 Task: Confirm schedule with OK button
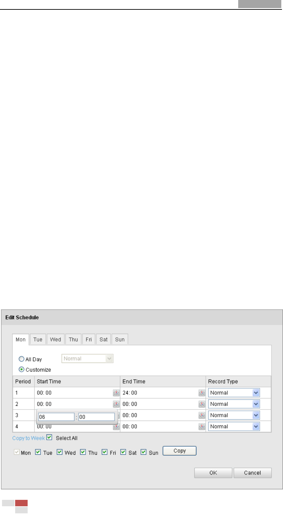[x=213, y=473]
